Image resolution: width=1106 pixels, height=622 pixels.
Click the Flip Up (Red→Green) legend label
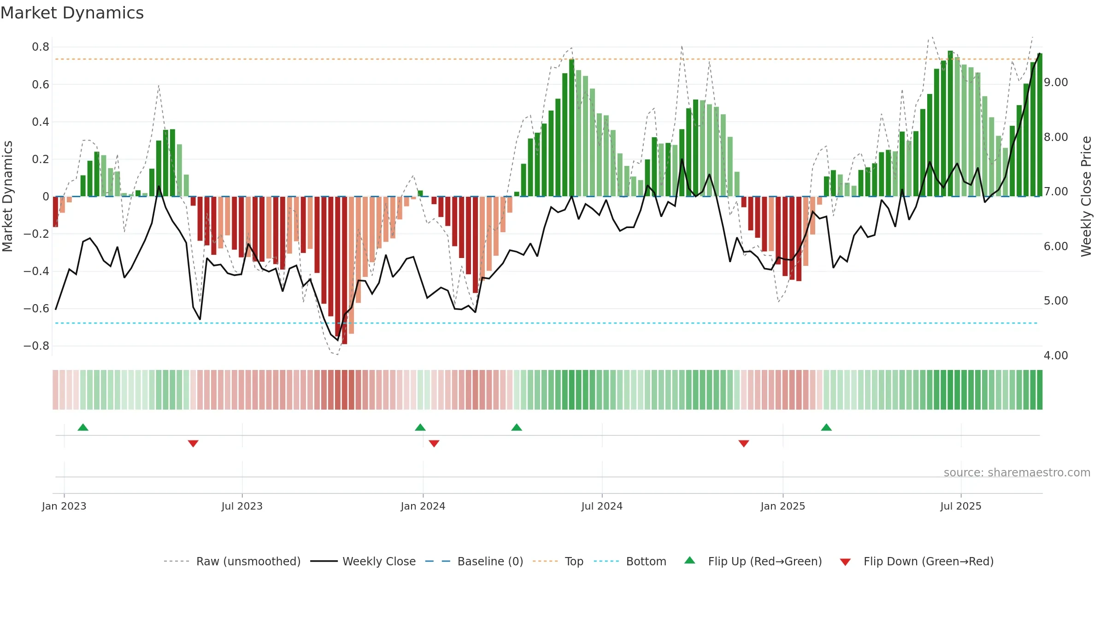pyautogui.click(x=765, y=561)
